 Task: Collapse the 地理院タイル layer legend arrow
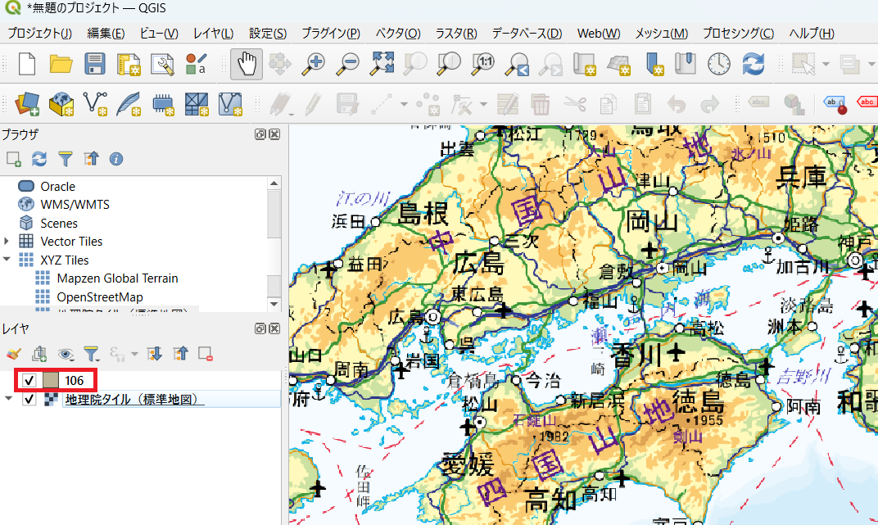[8, 400]
